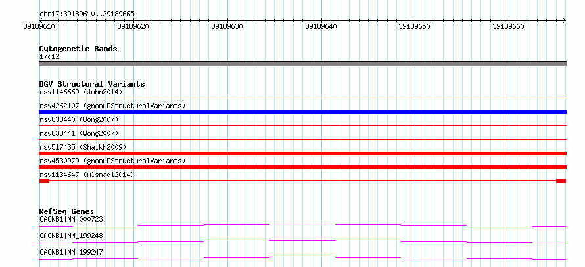Open the RefSeq Genes track title
The image size is (585, 267).
67,212
